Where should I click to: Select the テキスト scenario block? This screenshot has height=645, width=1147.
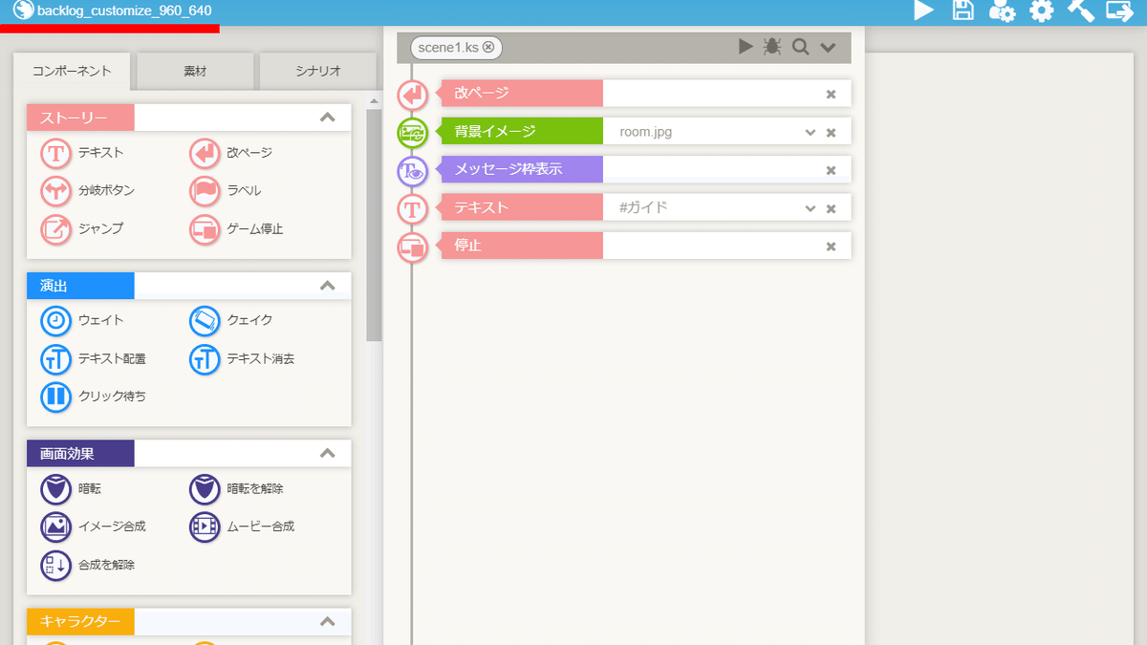(x=522, y=207)
